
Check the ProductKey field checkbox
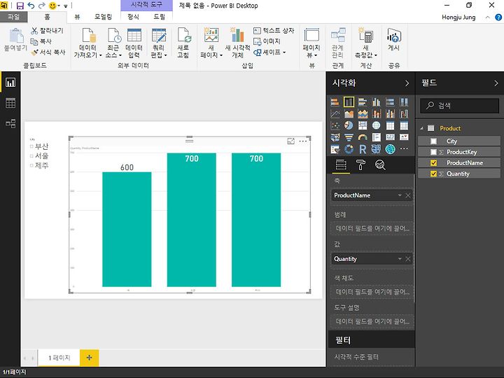(433, 152)
